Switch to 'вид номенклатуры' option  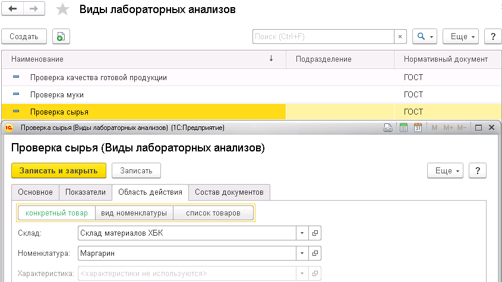pos(134,213)
